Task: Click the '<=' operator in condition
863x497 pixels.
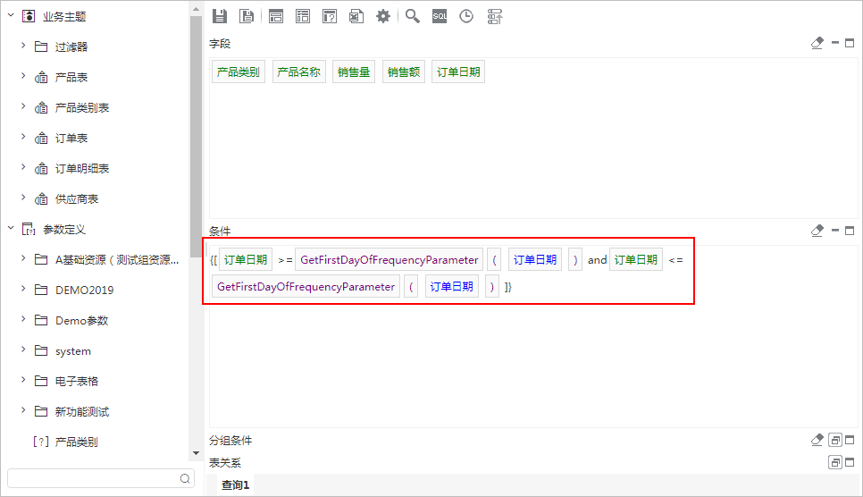Action: (675, 260)
